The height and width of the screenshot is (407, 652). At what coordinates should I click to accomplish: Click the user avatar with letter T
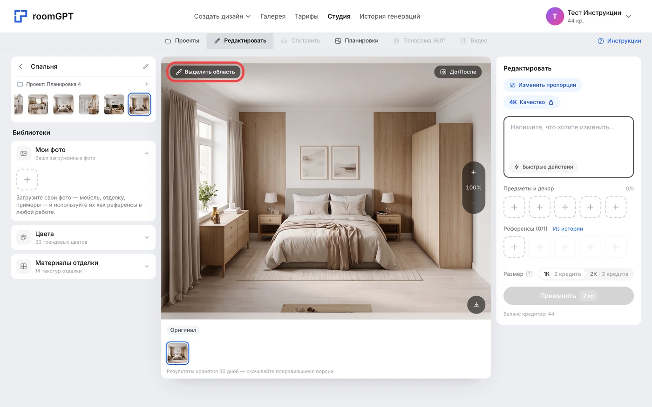(x=555, y=16)
